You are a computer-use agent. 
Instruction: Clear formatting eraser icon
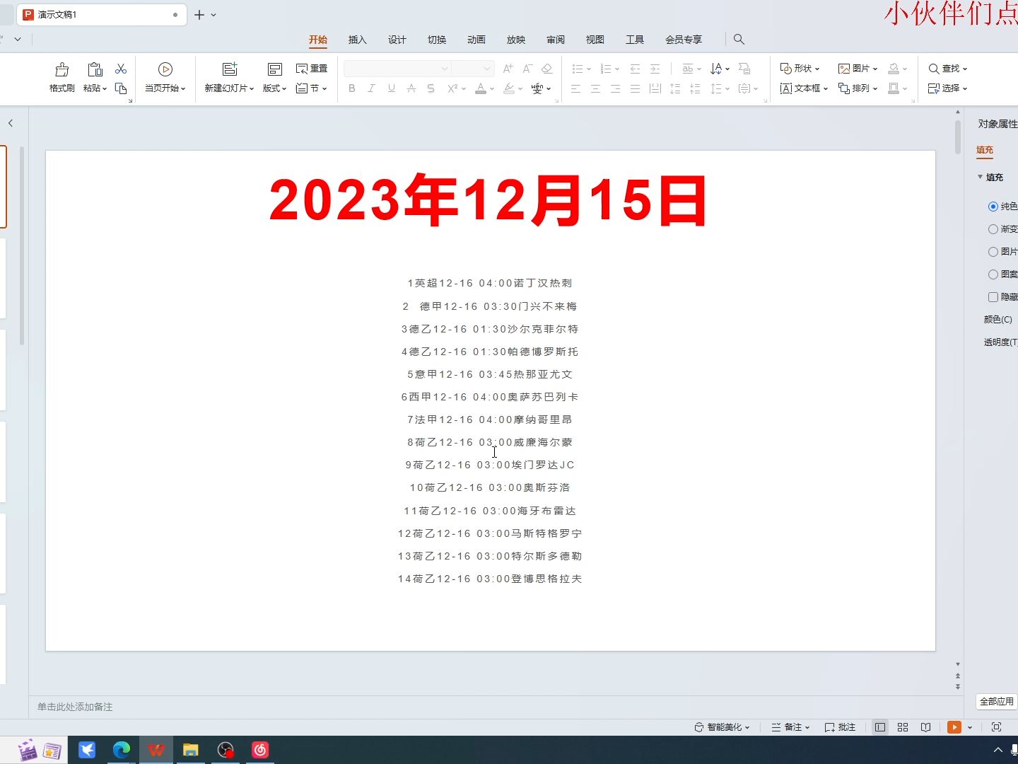tap(546, 69)
